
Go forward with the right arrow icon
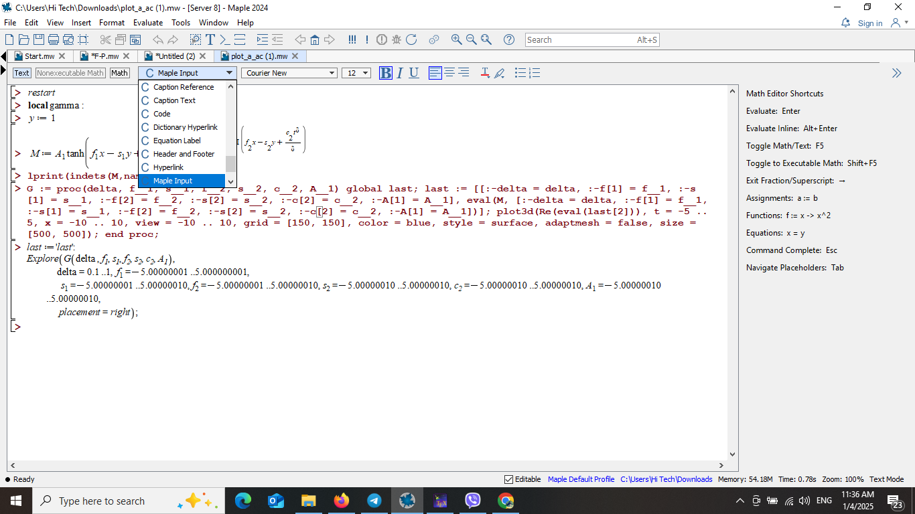[330, 39]
